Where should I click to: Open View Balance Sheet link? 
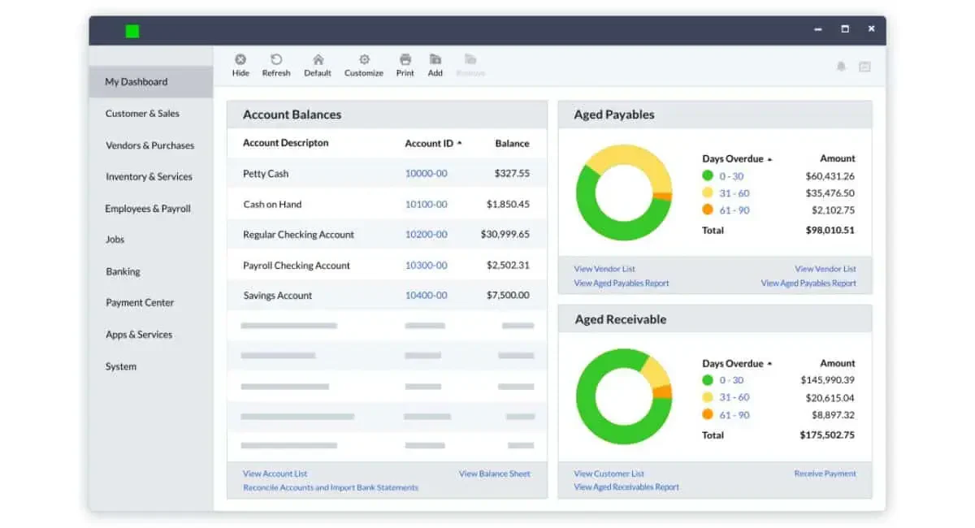(x=495, y=474)
